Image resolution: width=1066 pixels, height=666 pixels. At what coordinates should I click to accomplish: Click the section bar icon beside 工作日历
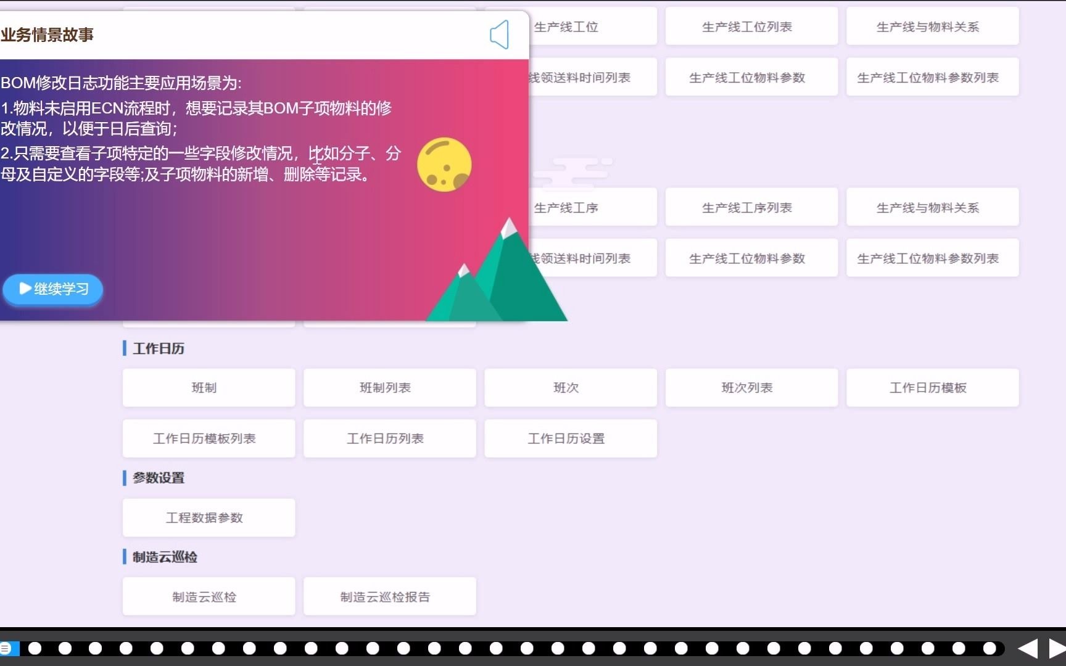pos(123,348)
